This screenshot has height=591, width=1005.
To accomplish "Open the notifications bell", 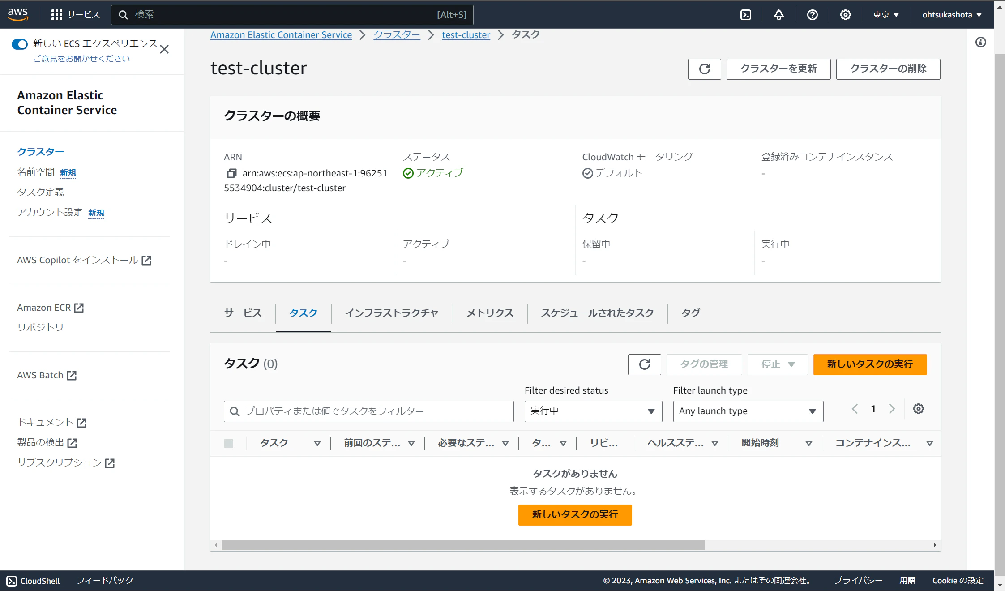I will coord(779,15).
